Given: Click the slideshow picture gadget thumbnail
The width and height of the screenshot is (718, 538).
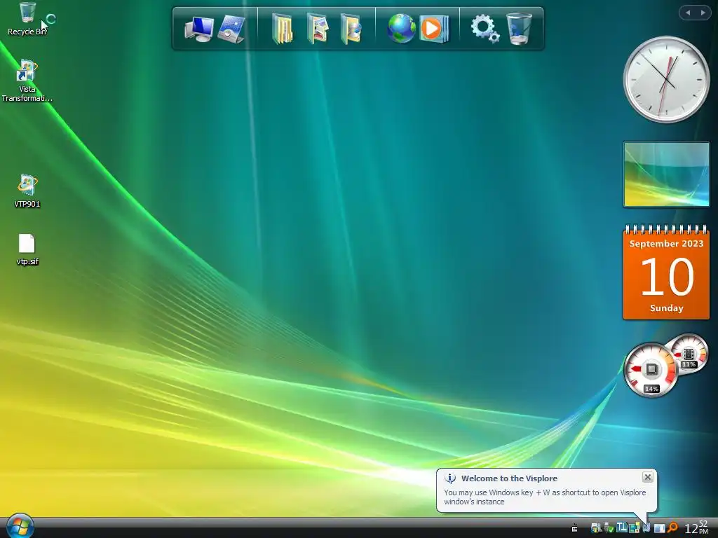Looking at the screenshot, I should point(666,174).
